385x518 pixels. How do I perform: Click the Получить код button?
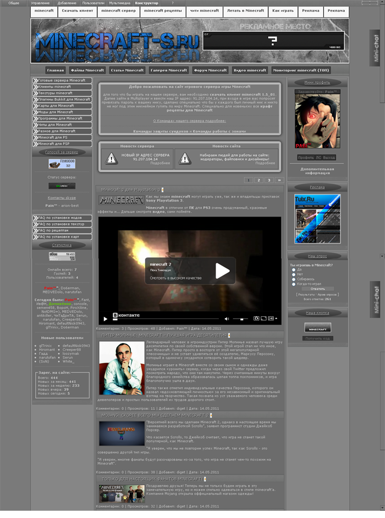tap(318, 338)
